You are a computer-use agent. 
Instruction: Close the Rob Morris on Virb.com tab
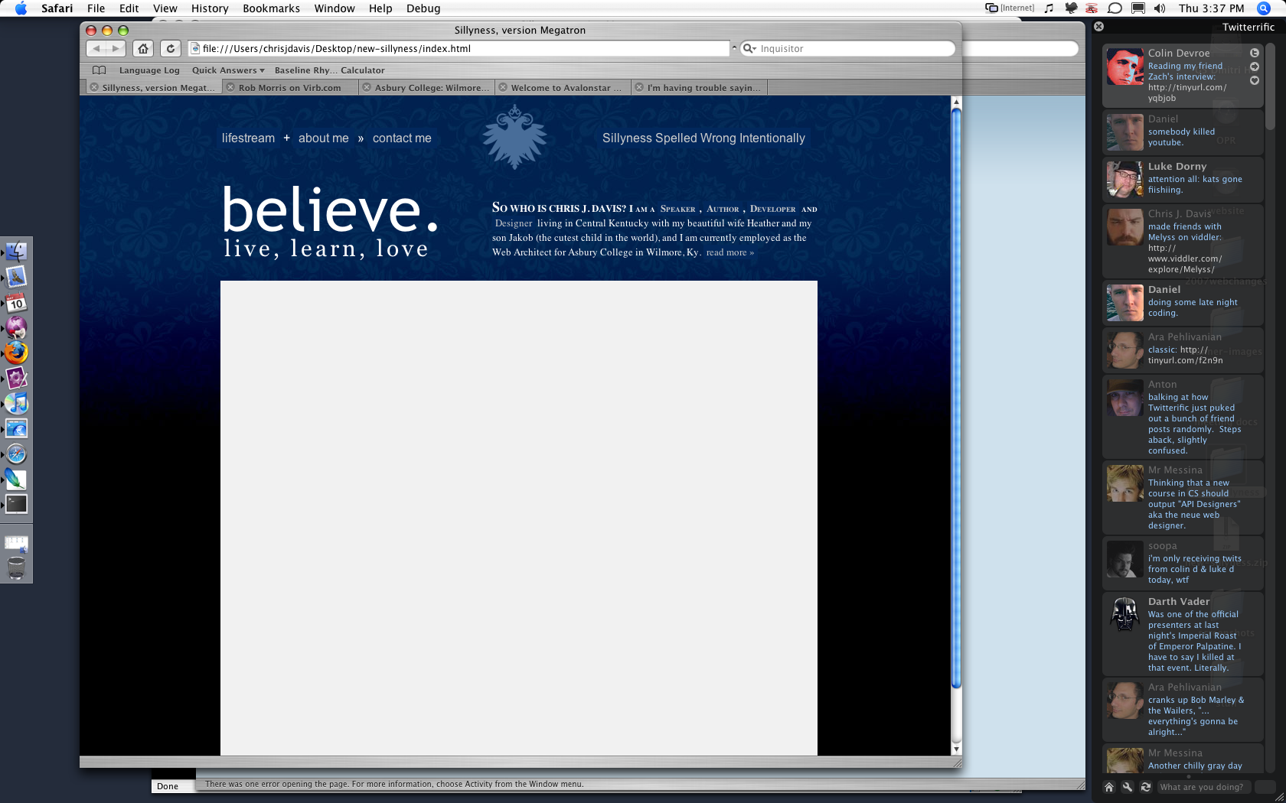(230, 87)
